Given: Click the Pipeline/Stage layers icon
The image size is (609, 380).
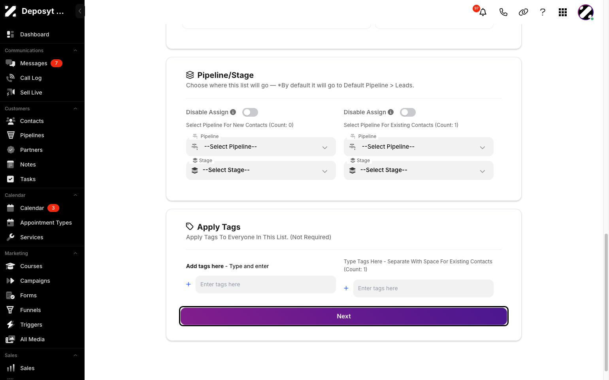Looking at the screenshot, I should click(x=190, y=75).
